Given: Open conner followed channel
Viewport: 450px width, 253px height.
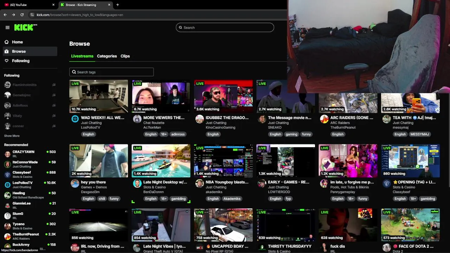Looking at the screenshot, I should pyautogui.click(x=30, y=126).
